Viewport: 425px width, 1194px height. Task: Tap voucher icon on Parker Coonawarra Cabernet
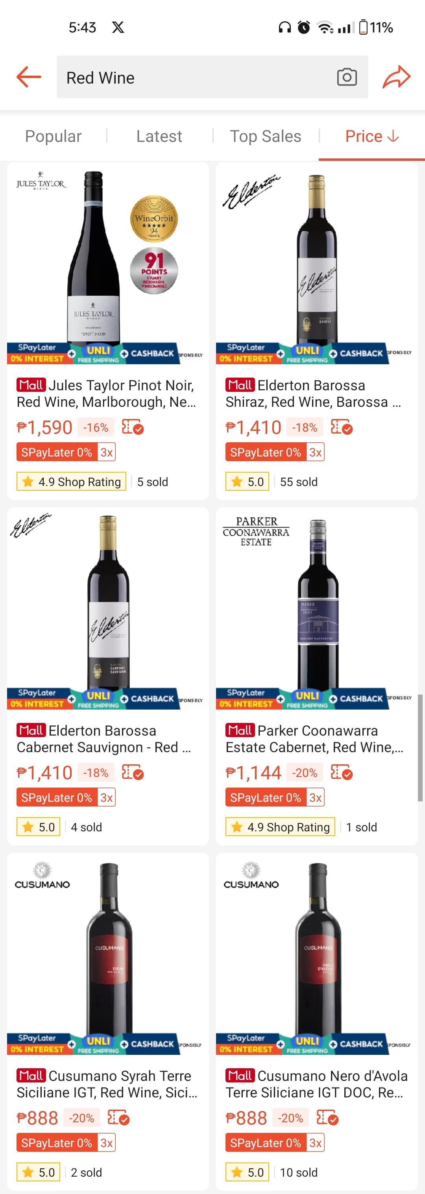click(342, 773)
